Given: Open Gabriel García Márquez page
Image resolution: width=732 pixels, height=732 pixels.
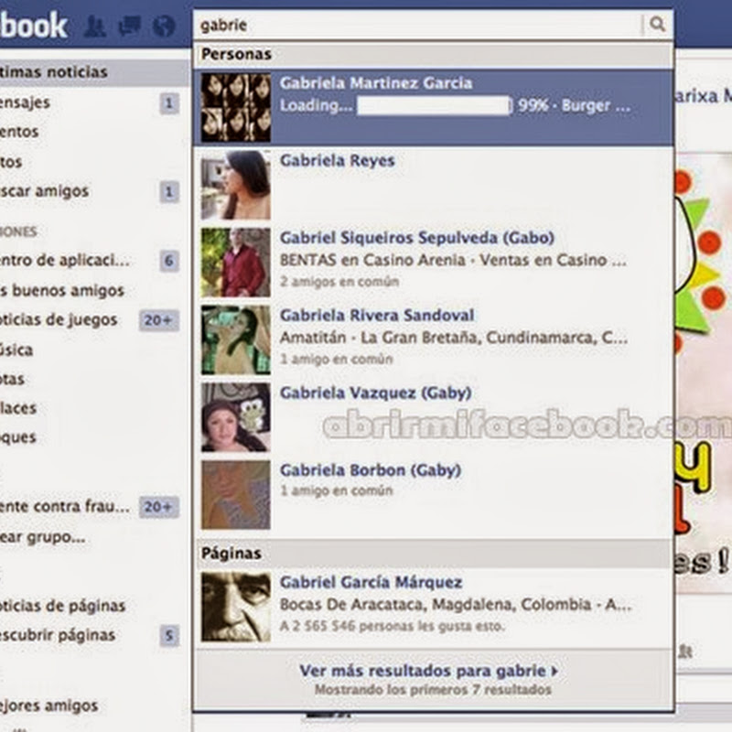Looking at the screenshot, I should click(x=433, y=607).
